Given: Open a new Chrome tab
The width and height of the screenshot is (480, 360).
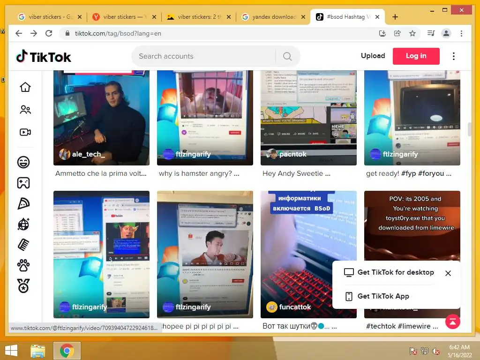Looking at the screenshot, I should (395, 17).
